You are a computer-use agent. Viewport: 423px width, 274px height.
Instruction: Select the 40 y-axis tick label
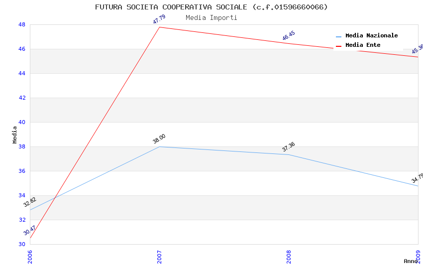(x=22, y=122)
